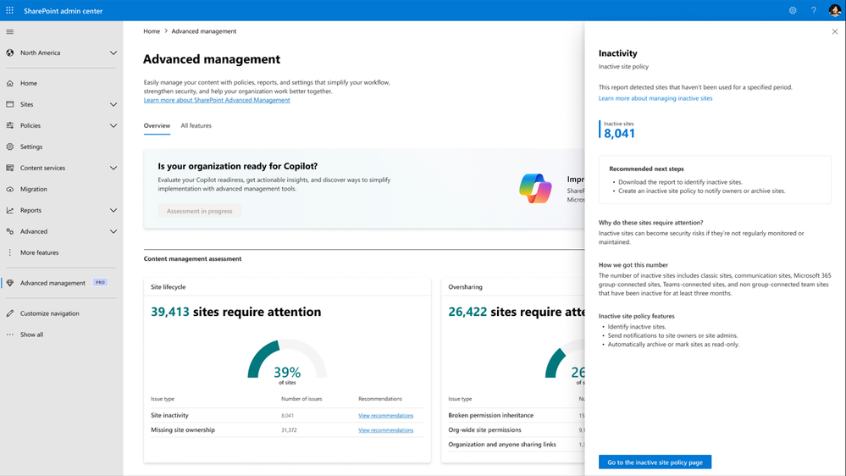Click the Settings gear in sidebar
846x476 pixels.
click(9, 147)
